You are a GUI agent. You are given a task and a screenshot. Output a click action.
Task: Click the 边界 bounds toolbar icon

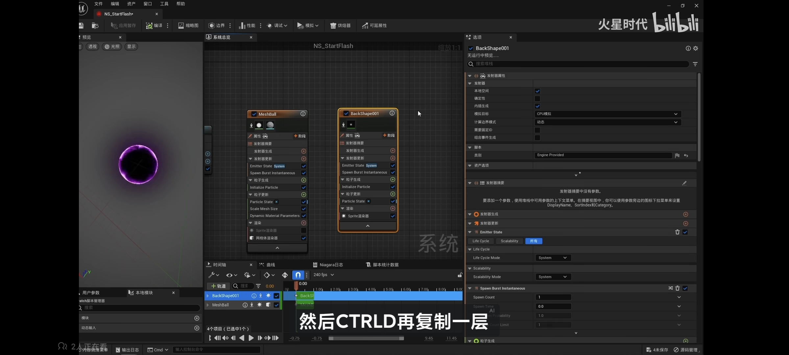click(x=212, y=26)
